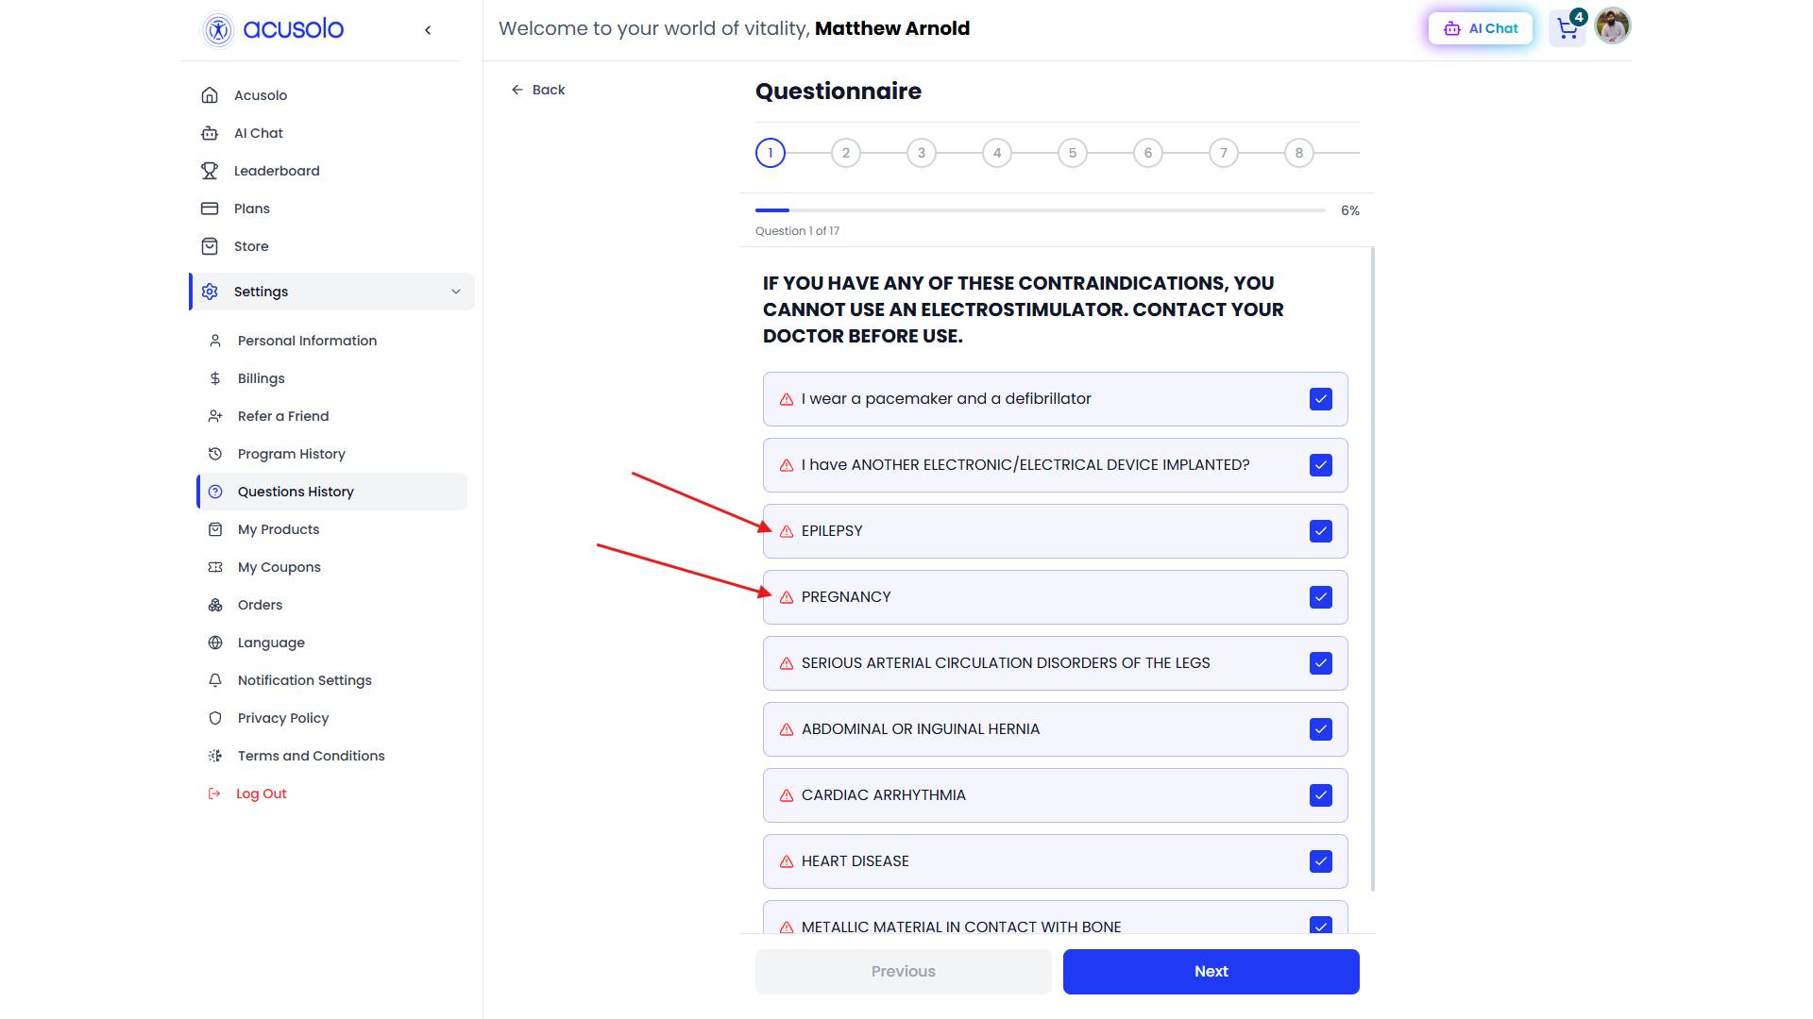The image size is (1813, 1019).
Task: Toggle the EPILEPSY checkbox
Action: (x=1321, y=531)
